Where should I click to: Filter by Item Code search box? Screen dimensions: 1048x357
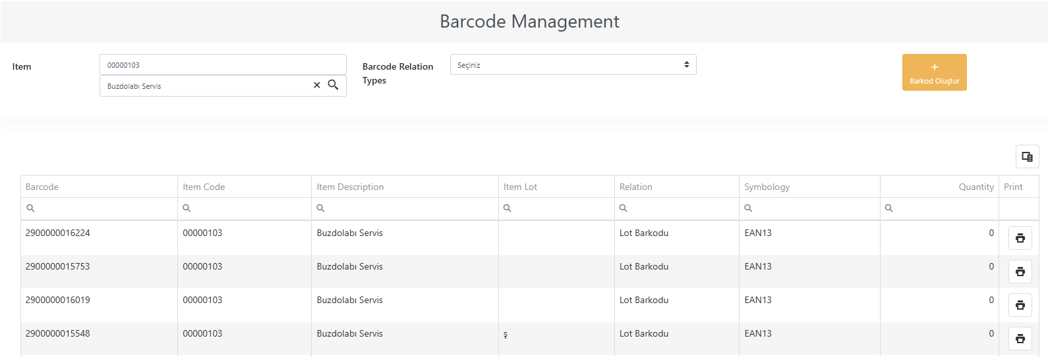(x=245, y=208)
